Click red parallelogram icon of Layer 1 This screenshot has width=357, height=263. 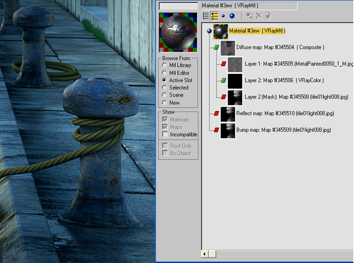(223, 64)
